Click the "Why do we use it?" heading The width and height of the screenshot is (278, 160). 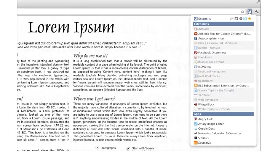pos(90,56)
